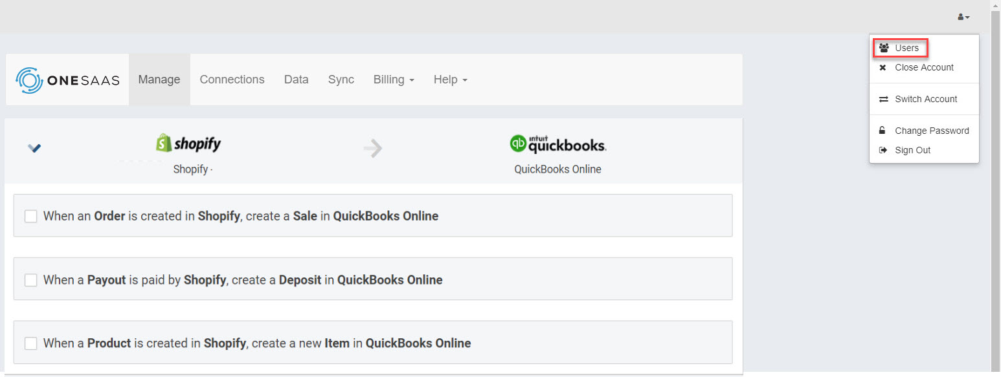The height and width of the screenshot is (377, 1001).
Task: Go to the Connections tab
Action: (232, 80)
